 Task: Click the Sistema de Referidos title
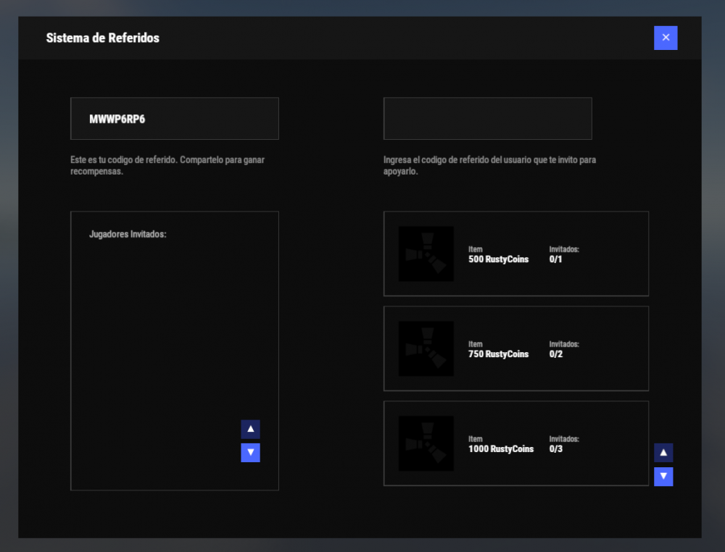(x=102, y=38)
